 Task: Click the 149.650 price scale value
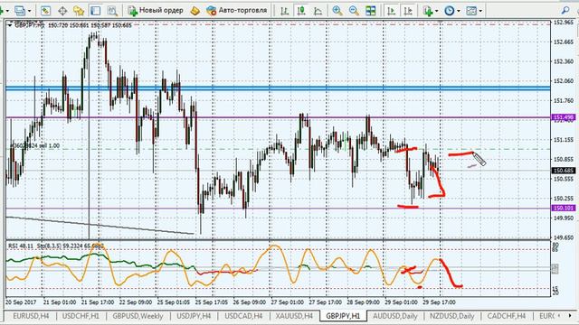click(x=564, y=237)
